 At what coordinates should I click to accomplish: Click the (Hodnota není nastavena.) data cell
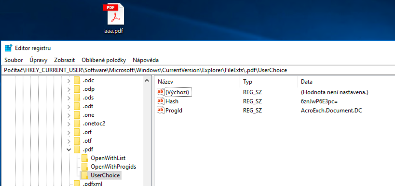click(x=335, y=92)
